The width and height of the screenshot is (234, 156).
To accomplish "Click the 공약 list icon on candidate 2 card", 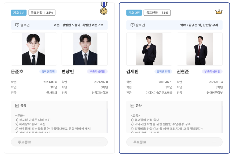I will (x=132, y=106).
